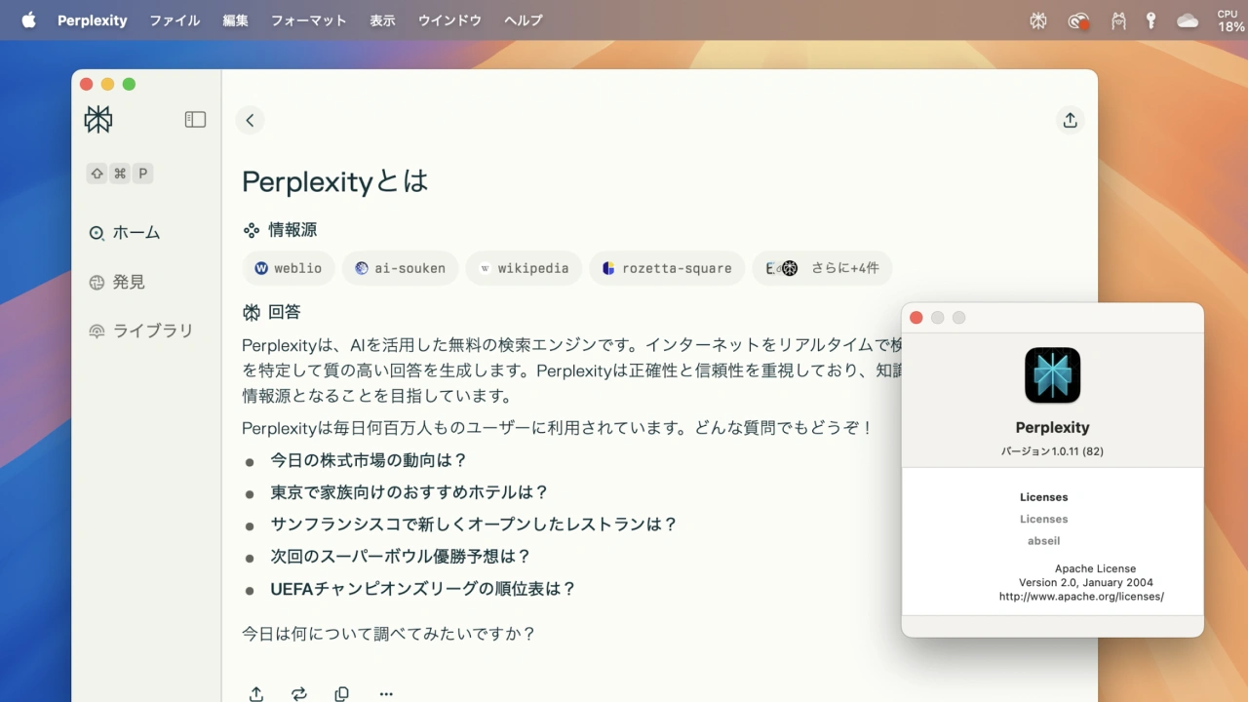This screenshot has width=1248, height=702.
Task: Click the CPU 18% monitor in menu bar
Action: [x=1230, y=20]
